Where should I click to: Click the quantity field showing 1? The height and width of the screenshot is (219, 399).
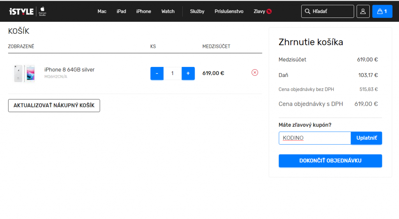(173, 74)
